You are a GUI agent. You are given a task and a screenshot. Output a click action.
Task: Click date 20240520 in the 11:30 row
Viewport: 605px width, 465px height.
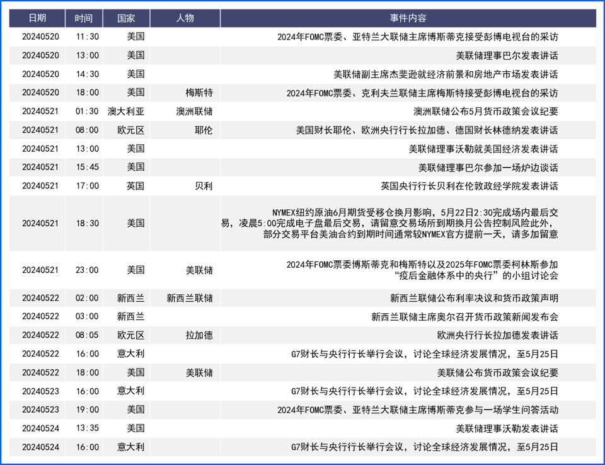[x=40, y=37]
